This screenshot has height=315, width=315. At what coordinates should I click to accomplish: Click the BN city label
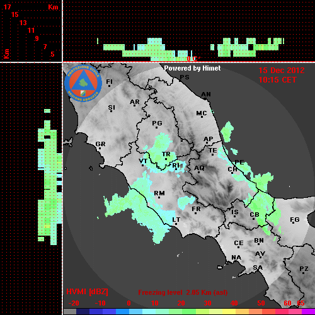pyautogui.click(x=259, y=241)
